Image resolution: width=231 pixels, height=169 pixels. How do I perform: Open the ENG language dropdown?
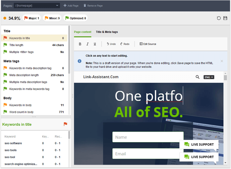tap(209, 77)
